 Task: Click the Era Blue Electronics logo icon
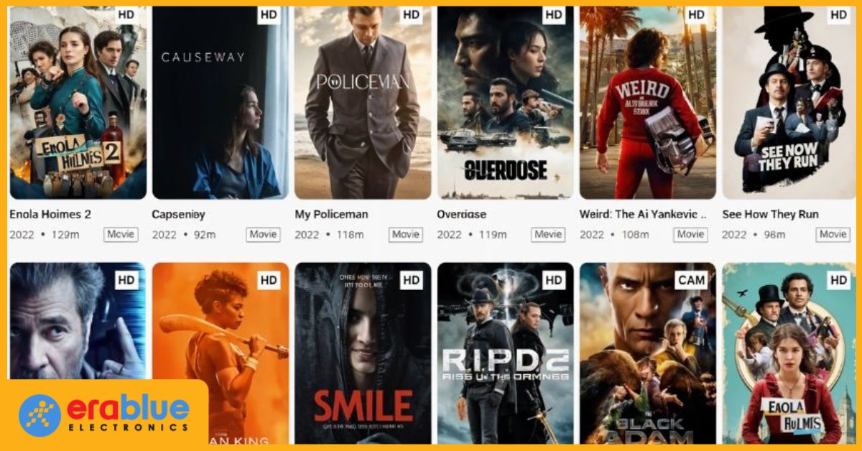[x=40, y=415]
